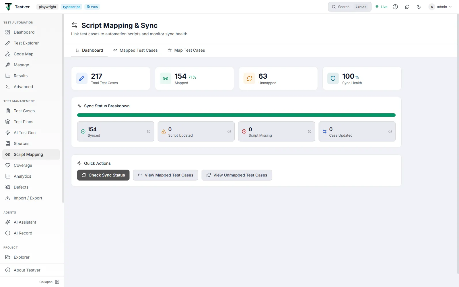Click the "63" unmapped count
Image resolution: width=459 pixels, height=287 pixels.
click(263, 76)
